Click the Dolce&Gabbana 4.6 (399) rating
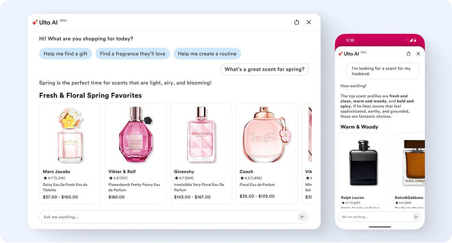452x243 pixels. pos(403,203)
